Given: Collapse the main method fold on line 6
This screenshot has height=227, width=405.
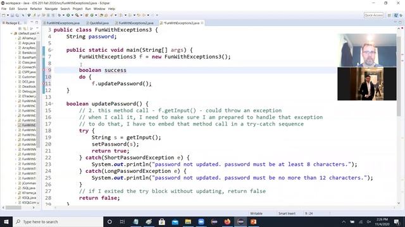Looking at the screenshot, I should click(53, 50).
